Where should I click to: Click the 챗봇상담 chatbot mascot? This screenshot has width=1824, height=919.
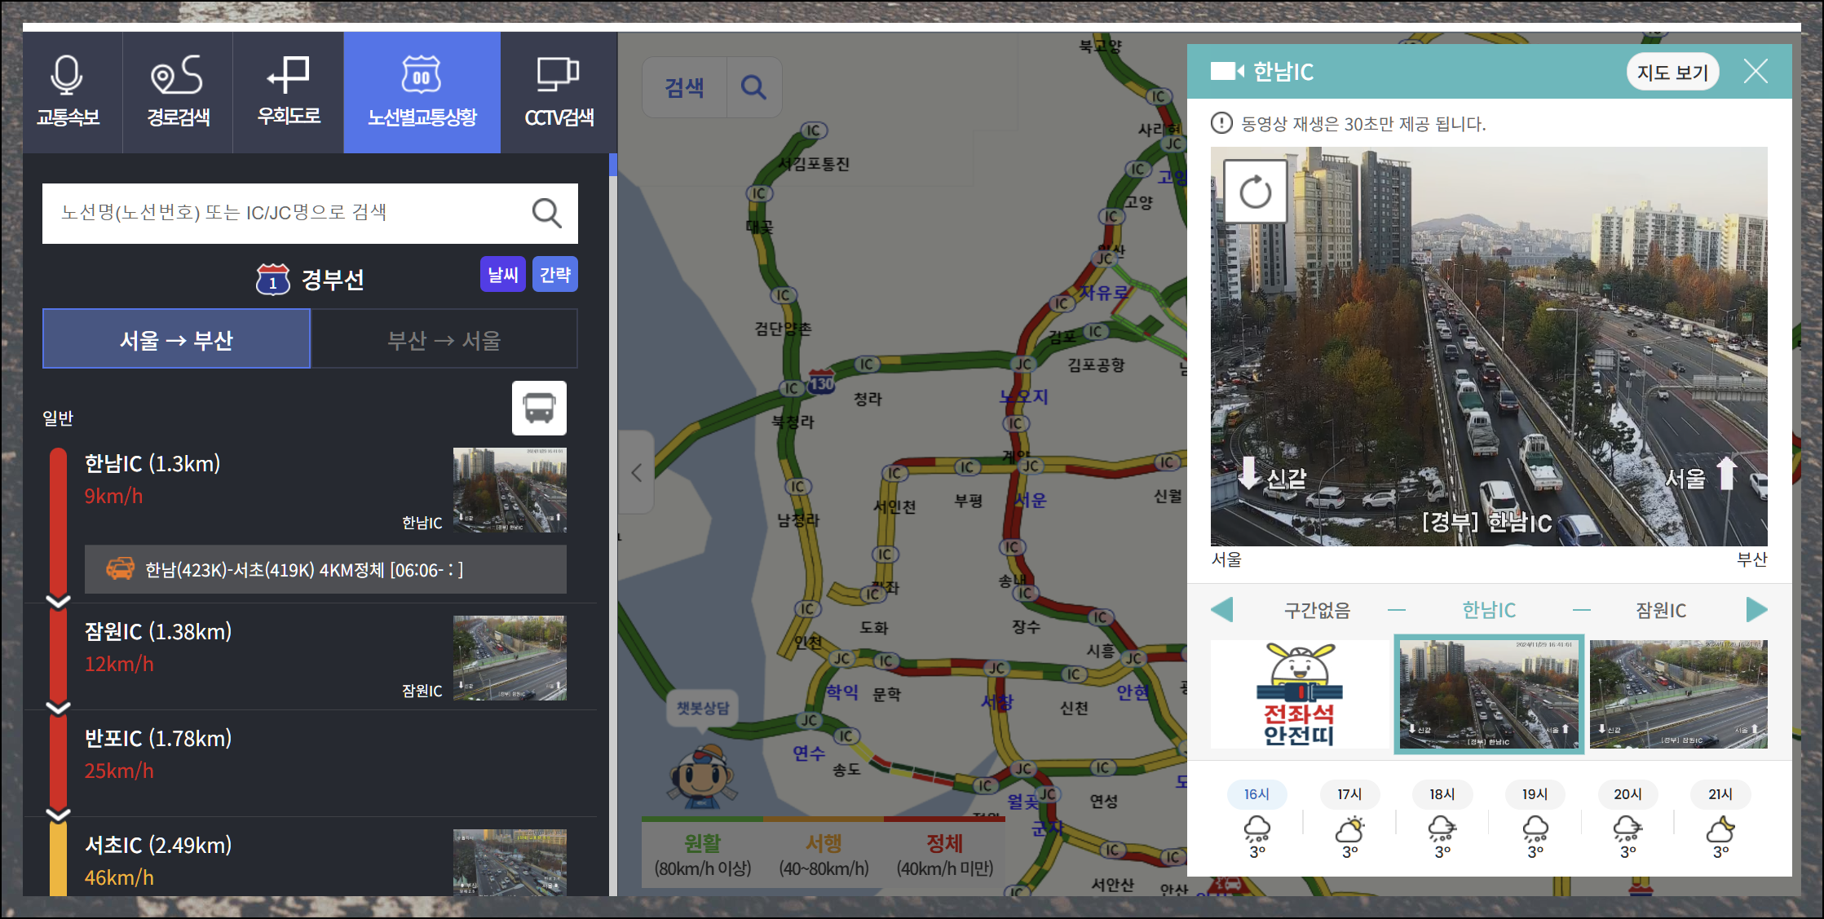coord(703,773)
